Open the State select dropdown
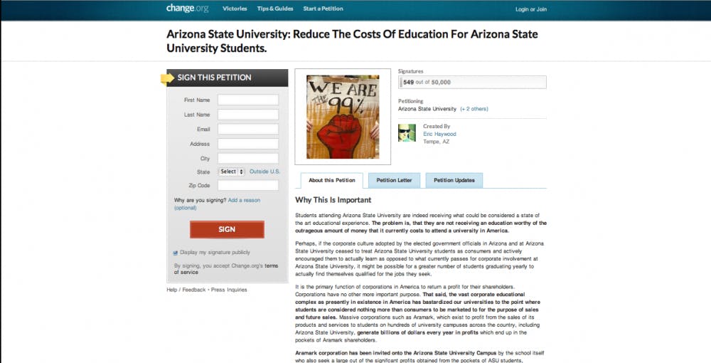711x363 pixels. click(x=232, y=172)
